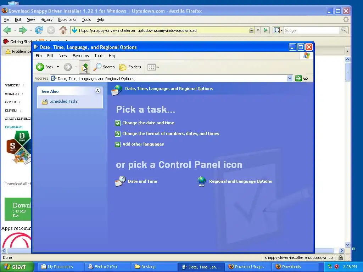
Task: Switch to Downloads taskbar item
Action: (295, 267)
